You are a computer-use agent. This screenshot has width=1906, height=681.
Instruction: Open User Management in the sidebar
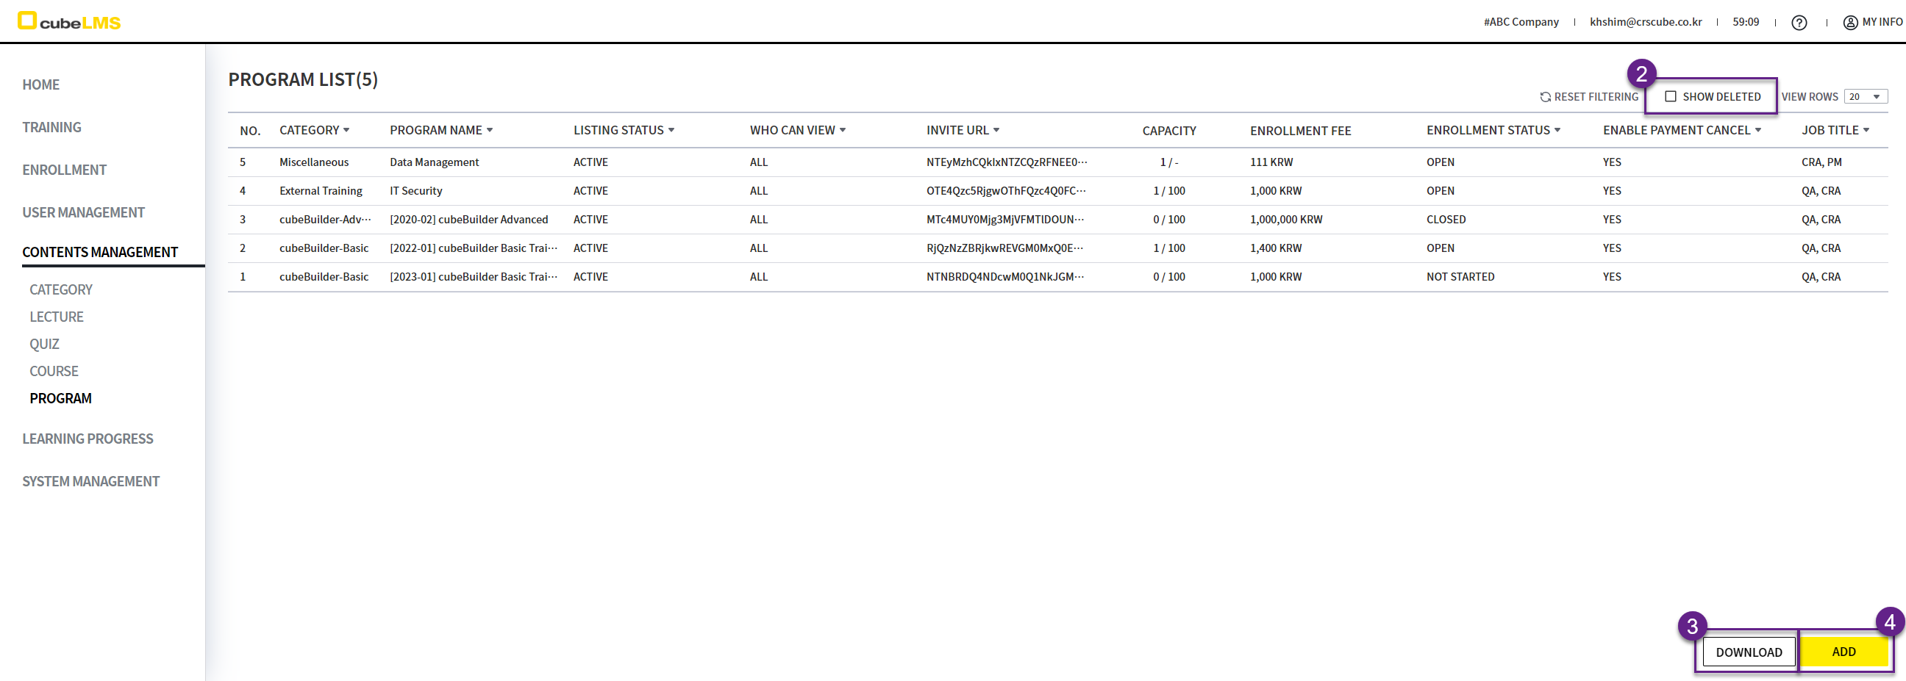point(84,212)
